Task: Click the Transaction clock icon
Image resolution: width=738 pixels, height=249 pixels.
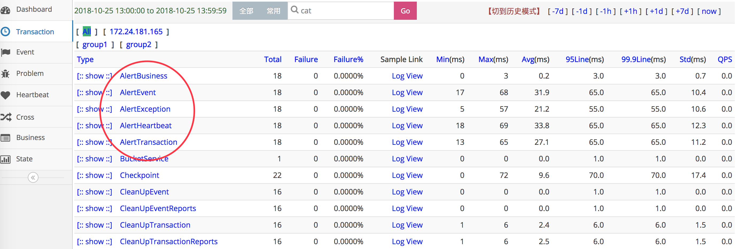Action: click(x=6, y=32)
